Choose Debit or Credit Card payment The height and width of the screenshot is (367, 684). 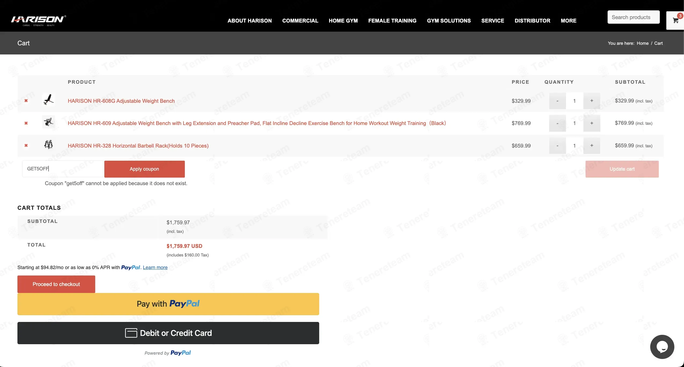pos(168,333)
